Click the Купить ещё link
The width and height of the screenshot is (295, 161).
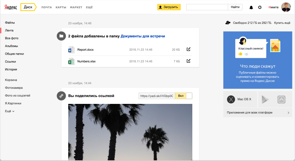pos(283,23)
